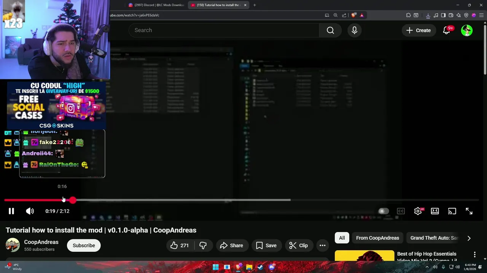Viewport: 487px width, 273px height.
Task: Open the Brave Wallet icon
Action: [x=451, y=15]
